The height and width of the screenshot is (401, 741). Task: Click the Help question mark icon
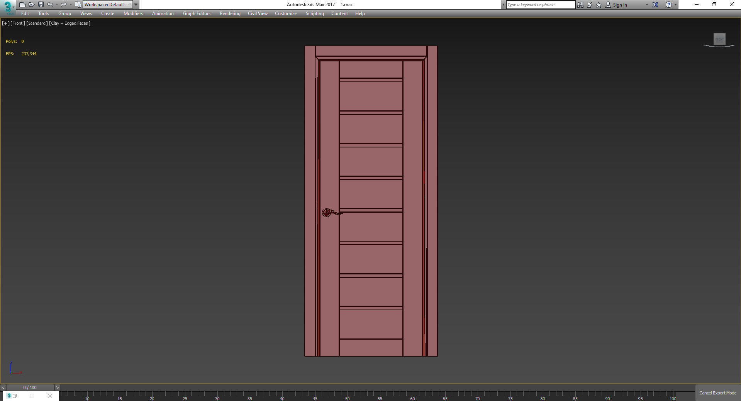(x=668, y=5)
